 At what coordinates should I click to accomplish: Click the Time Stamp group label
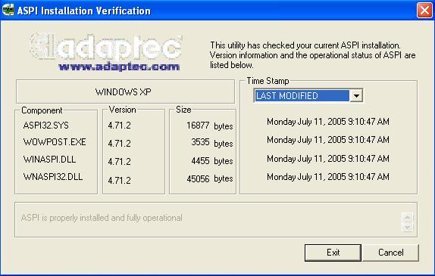click(268, 81)
